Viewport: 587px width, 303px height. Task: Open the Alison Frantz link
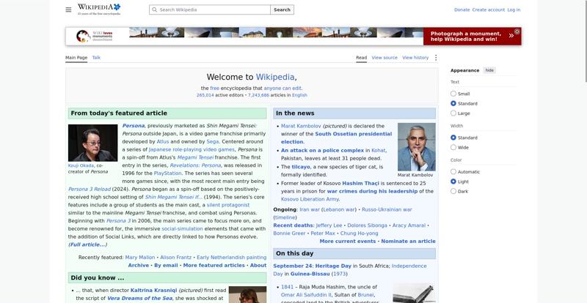175,258
